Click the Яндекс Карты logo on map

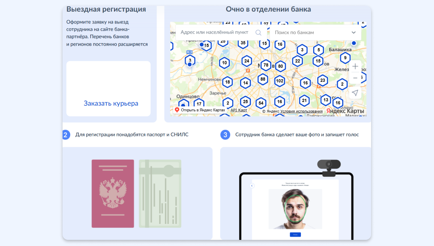coord(345,111)
